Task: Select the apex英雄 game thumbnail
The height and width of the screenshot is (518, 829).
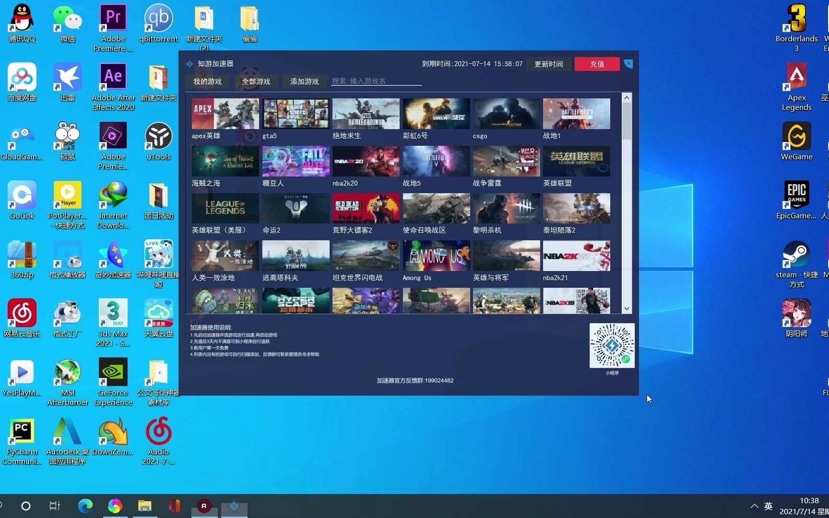Action: [225, 114]
